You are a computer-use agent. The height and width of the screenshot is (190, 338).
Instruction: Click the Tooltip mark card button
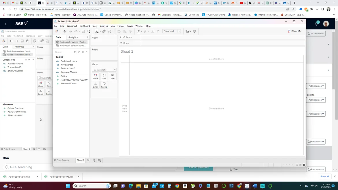[104, 85]
